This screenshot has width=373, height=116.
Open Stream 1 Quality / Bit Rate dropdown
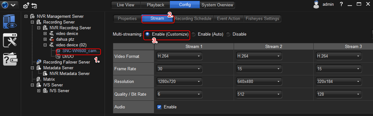pyautogui.click(x=179, y=94)
